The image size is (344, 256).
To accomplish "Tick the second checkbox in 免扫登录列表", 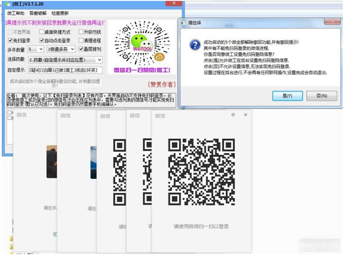I will pyautogui.click(x=10, y=118).
